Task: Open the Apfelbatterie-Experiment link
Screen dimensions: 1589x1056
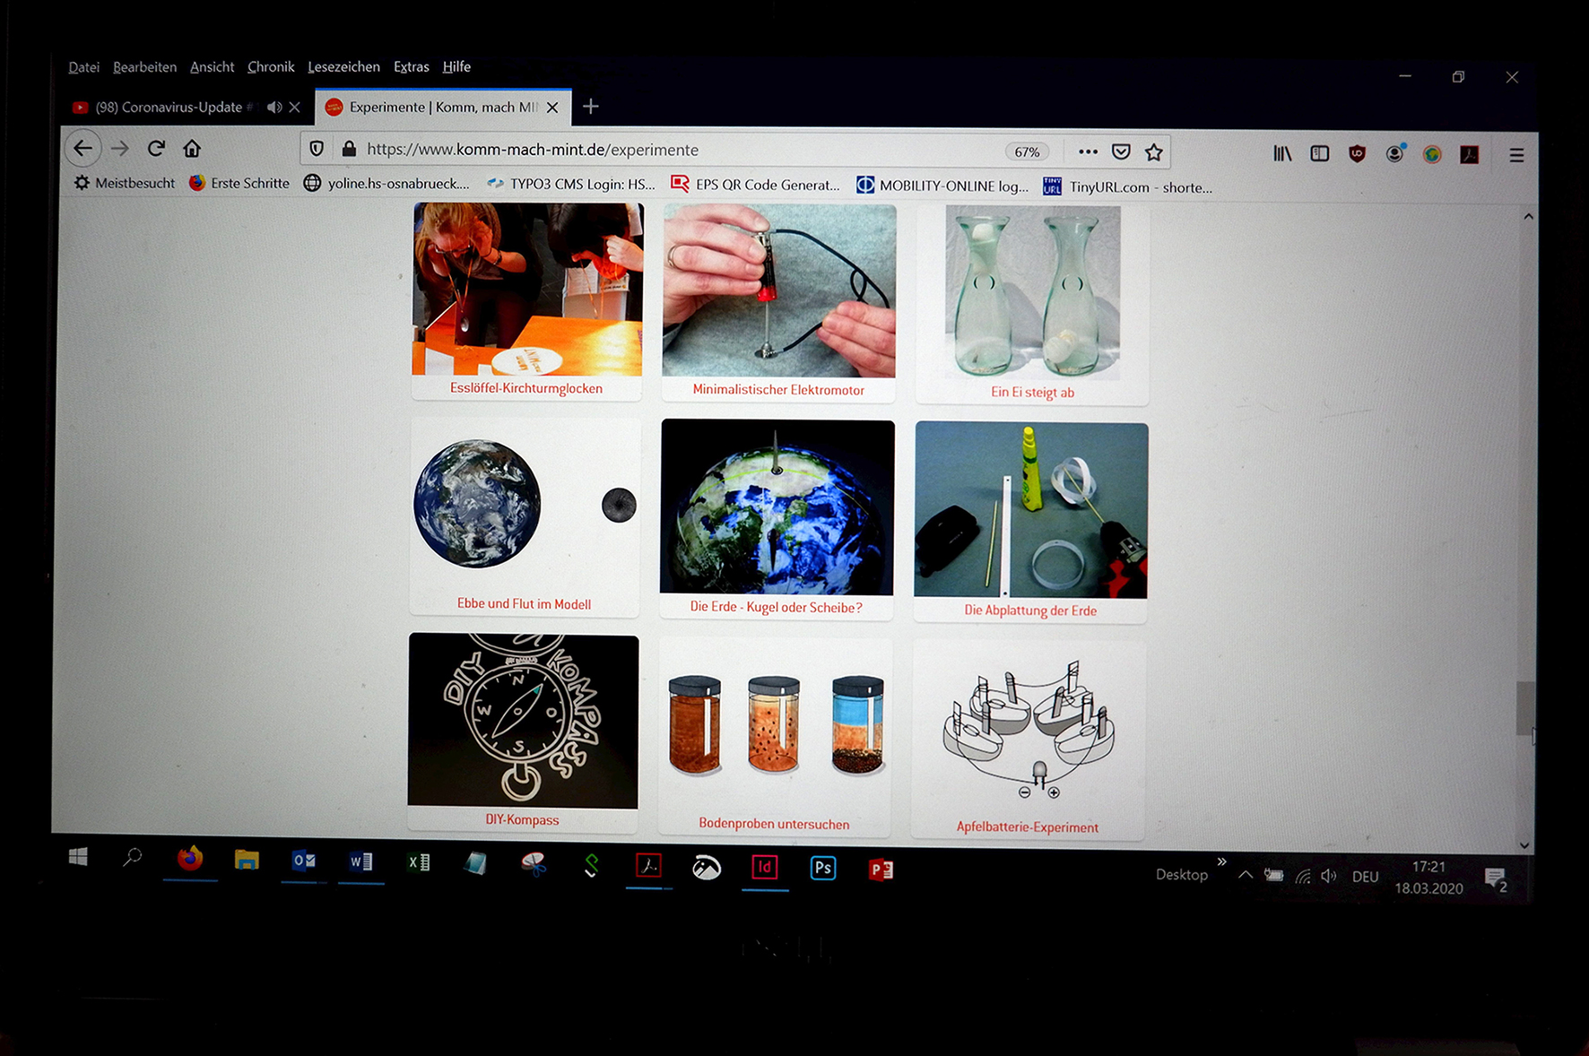Action: point(1027,827)
